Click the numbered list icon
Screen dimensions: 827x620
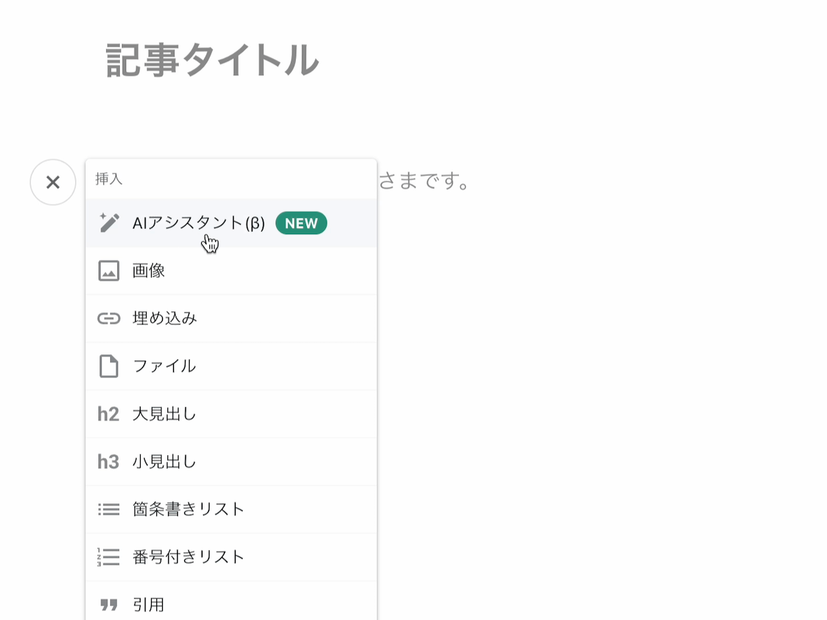[x=108, y=557]
